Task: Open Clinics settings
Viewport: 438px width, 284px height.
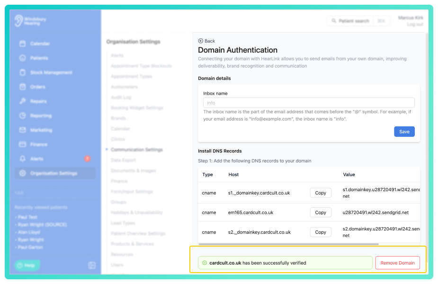Action: coord(118,139)
